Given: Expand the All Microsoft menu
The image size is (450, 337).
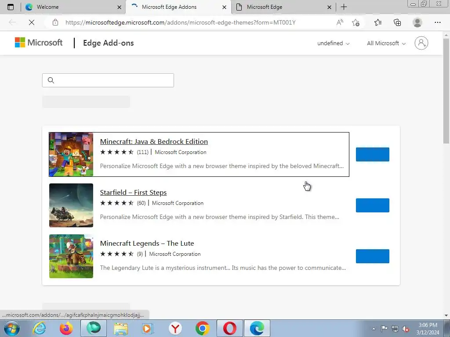Looking at the screenshot, I should tap(386, 43).
